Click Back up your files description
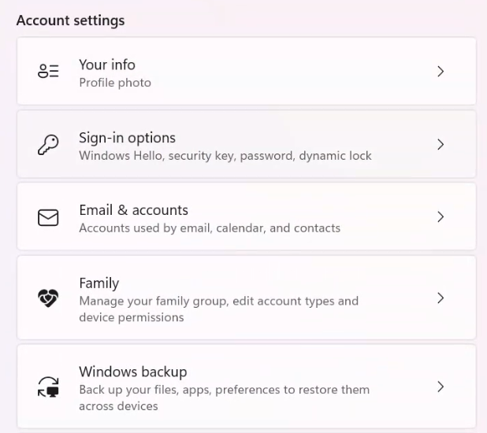 coord(225,398)
